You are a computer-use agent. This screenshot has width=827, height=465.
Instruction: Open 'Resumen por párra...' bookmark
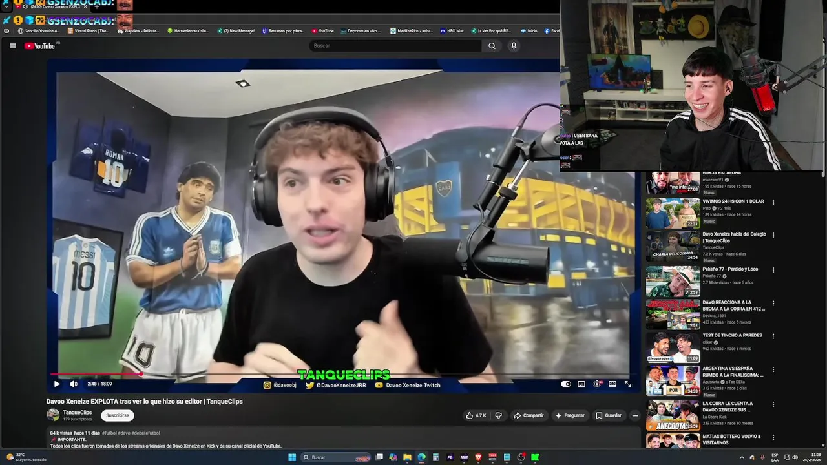[283, 30]
